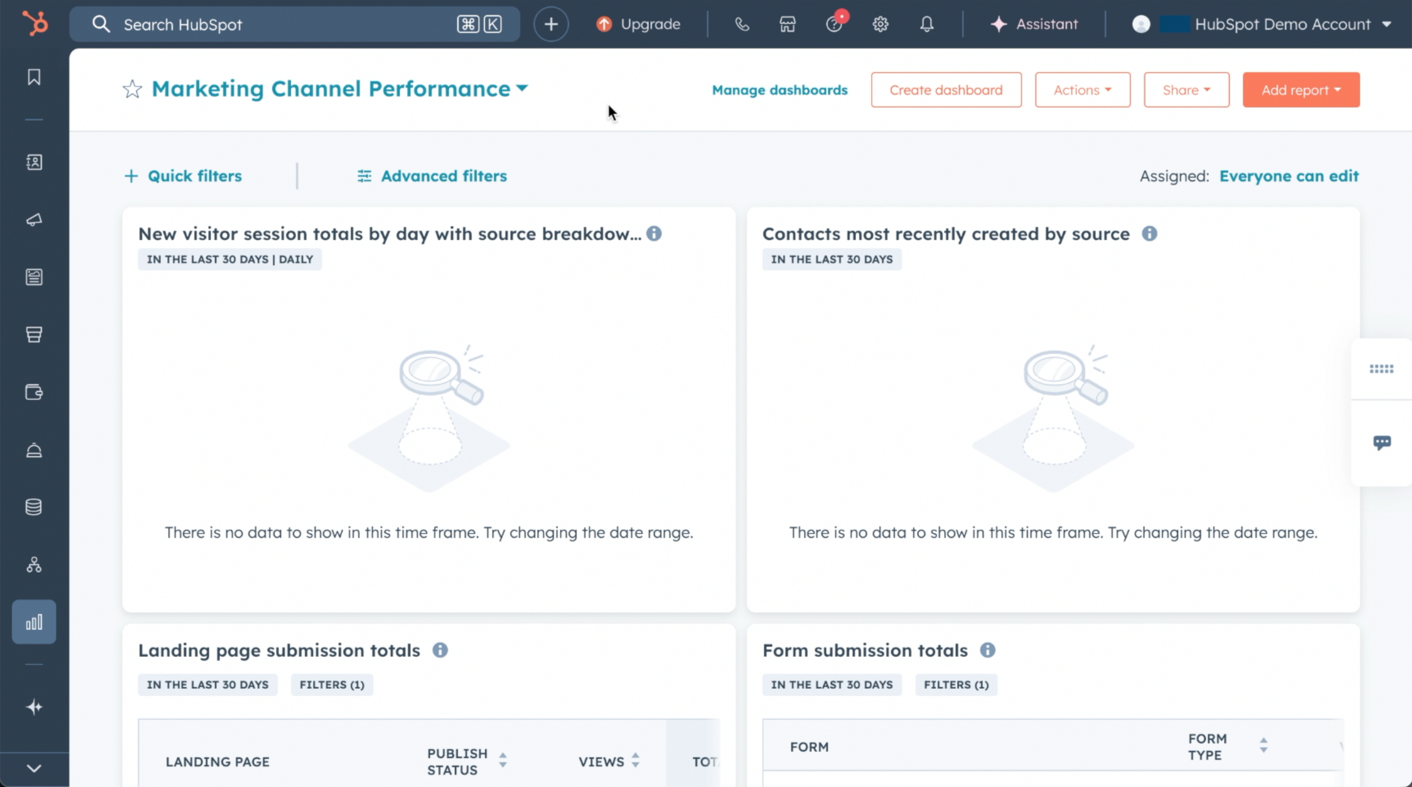Open the calling phone icon in top bar
This screenshot has width=1412, height=787.
741,24
